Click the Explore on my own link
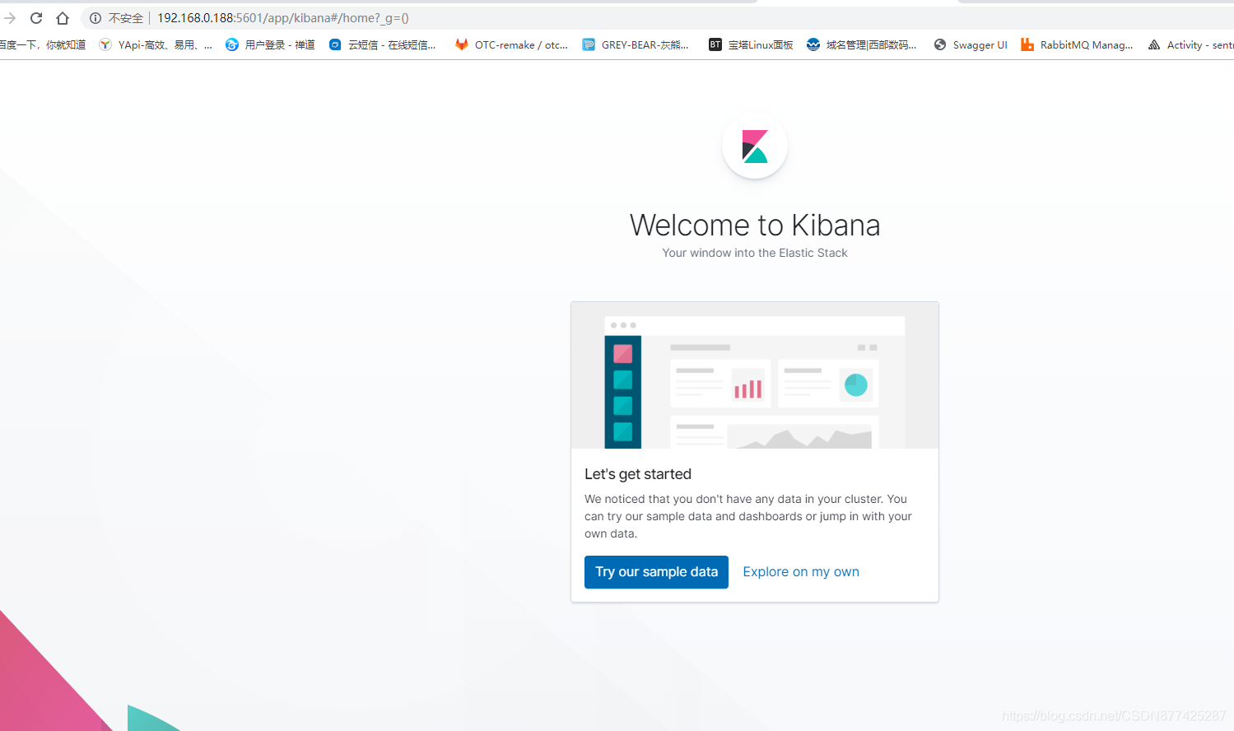1234x731 pixels. coord(800,571)
